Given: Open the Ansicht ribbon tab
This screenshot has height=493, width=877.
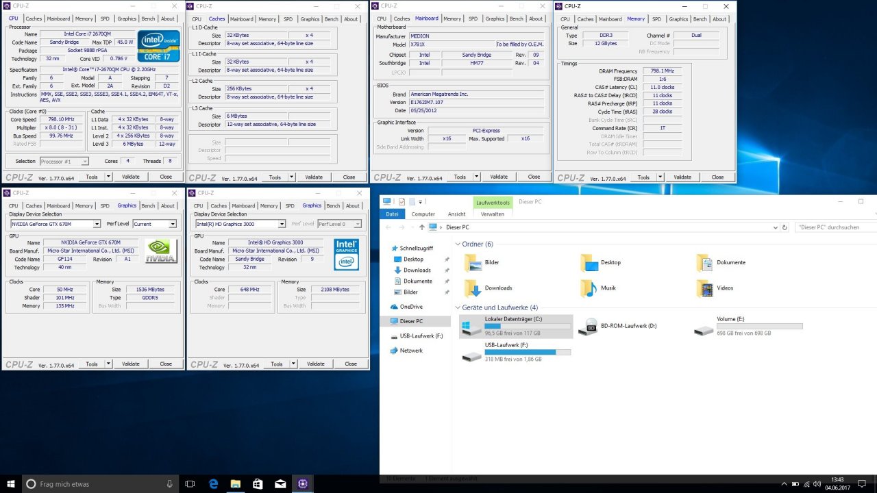Looking at the screenshot, I should click(x=456, y=214).
